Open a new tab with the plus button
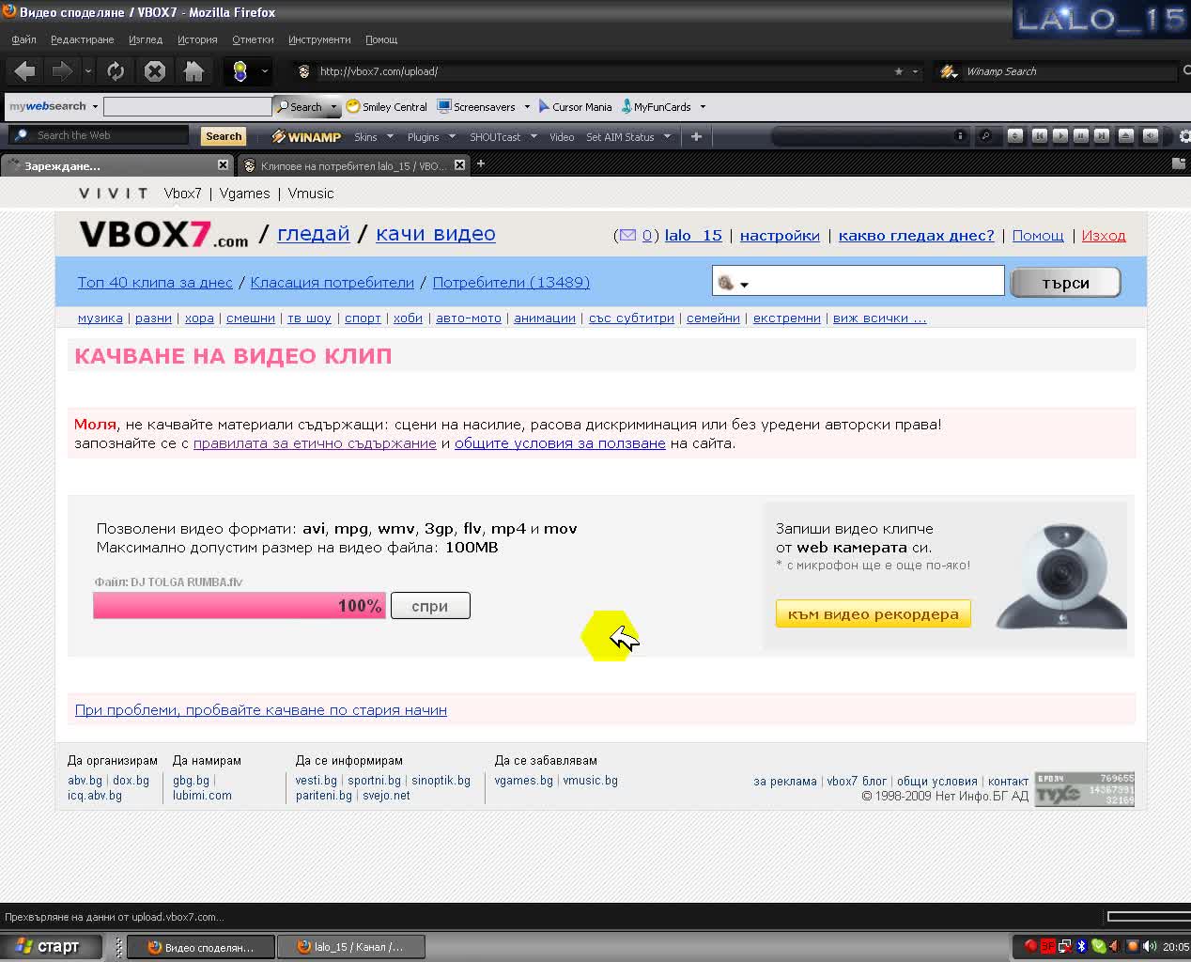This screenshot has width=1191, height=962. click(x=481, y=164)
